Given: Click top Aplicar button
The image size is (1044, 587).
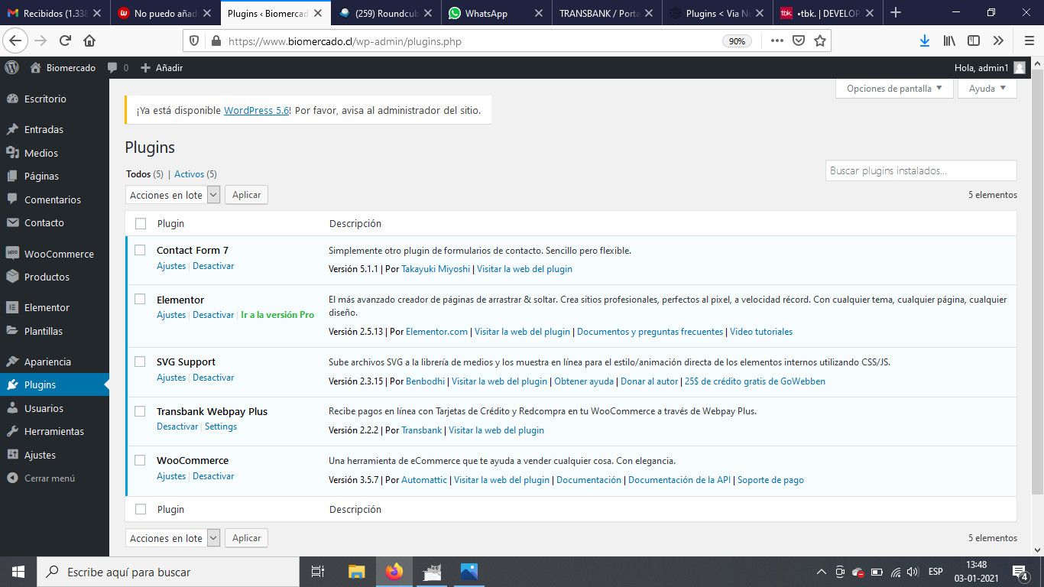Looking at the screenshot, I should click(246, 195).
